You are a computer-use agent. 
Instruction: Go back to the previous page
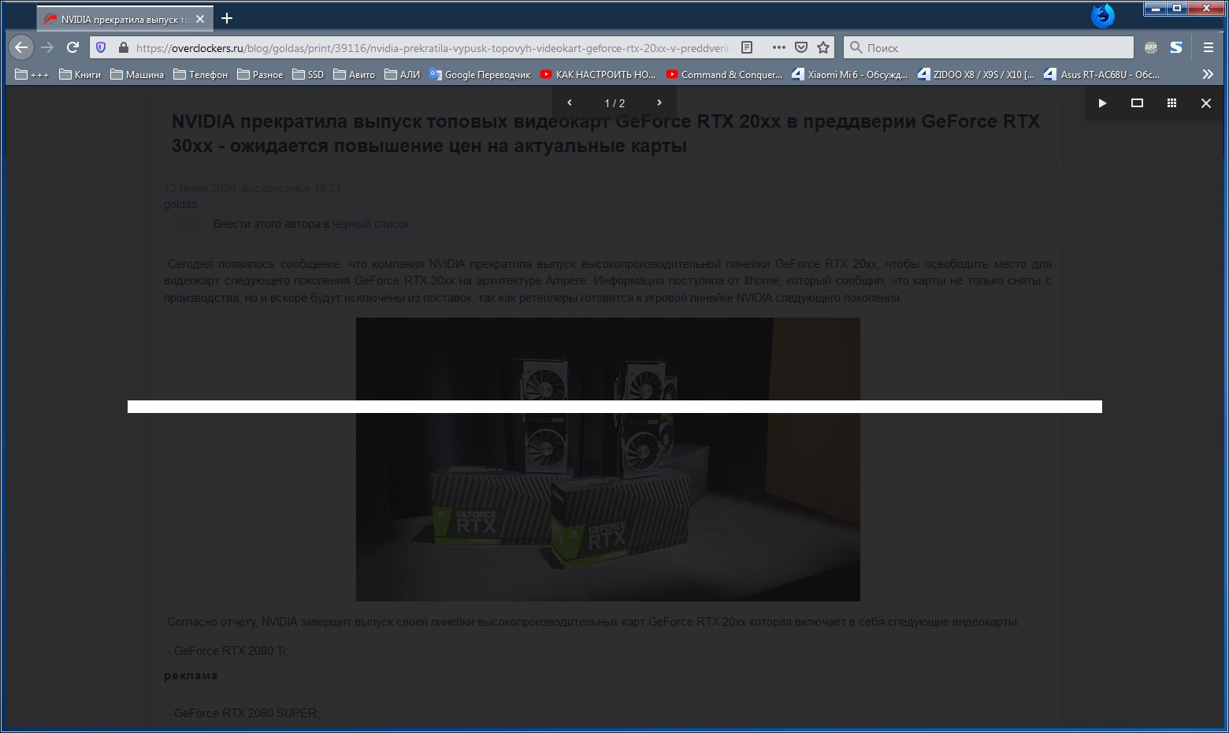tap(21, 47)
